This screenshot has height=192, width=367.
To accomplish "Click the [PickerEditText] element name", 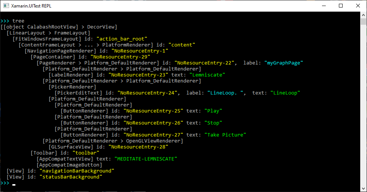I will click(x=78, y=93).
